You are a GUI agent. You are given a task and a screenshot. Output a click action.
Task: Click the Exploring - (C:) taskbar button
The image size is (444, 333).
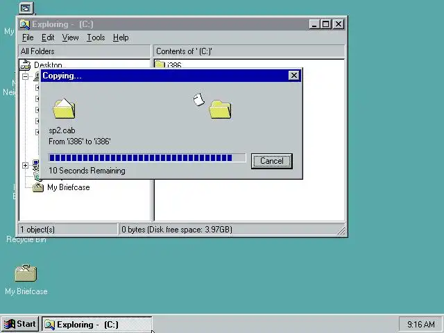click(x=97, y=325)
